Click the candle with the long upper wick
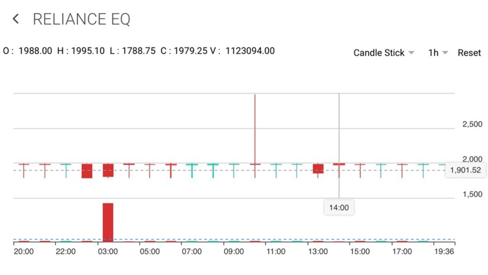488x275 pixels. 255,130
